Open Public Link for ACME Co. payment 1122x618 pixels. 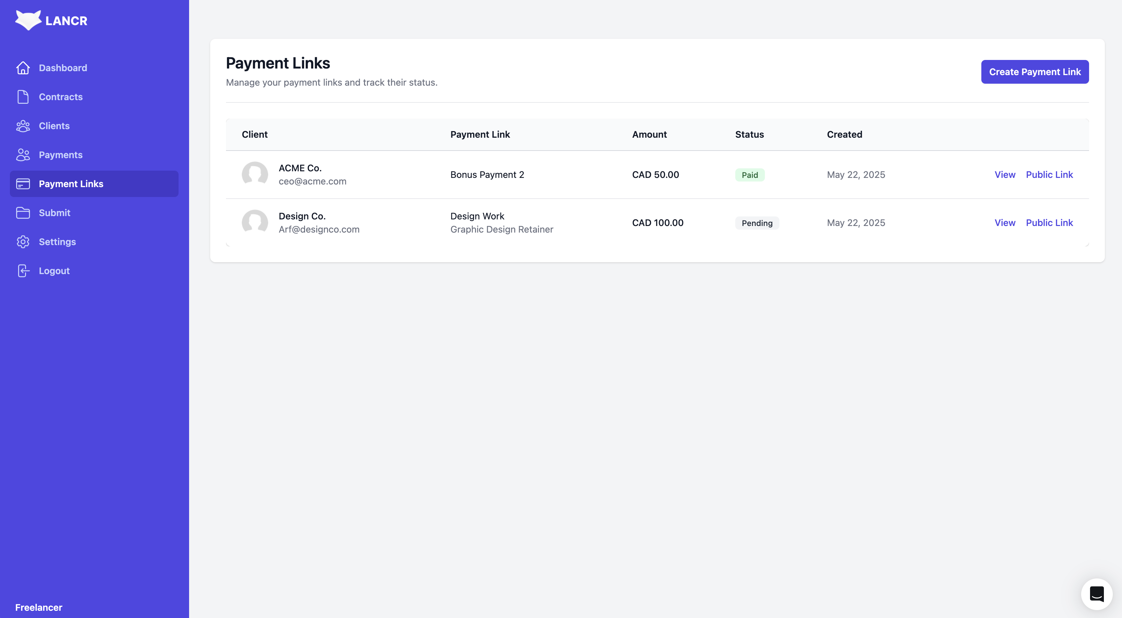point(1050,175)
